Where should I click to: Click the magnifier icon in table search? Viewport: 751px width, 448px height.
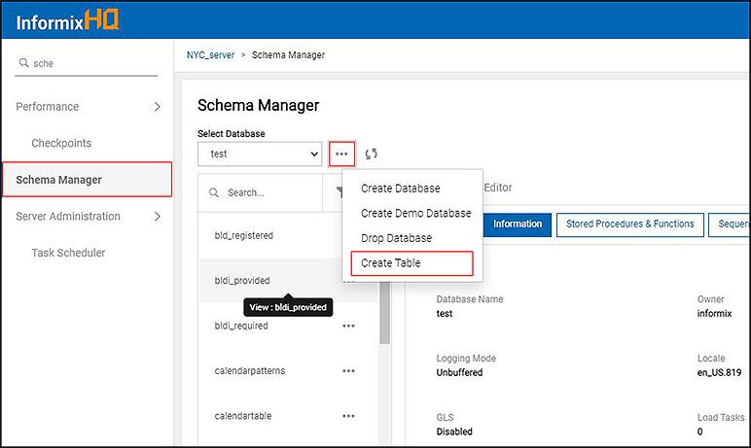coord(214,192)
